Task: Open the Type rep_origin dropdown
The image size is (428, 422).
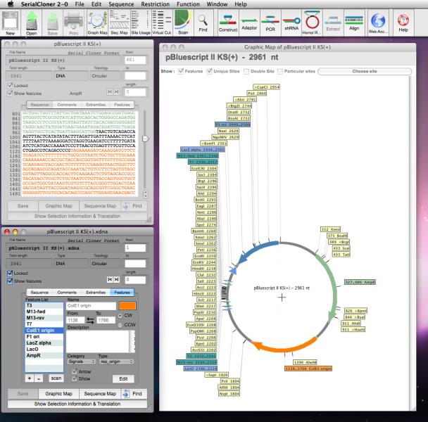Action: (x=116, y=362)
